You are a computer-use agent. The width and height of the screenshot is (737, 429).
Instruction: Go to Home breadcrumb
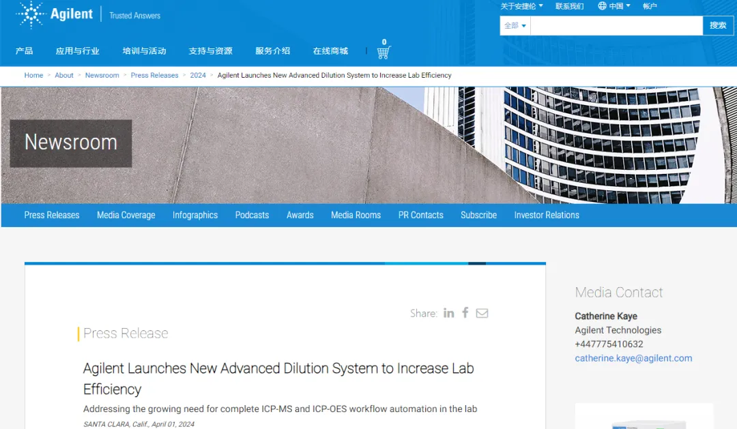34,75
